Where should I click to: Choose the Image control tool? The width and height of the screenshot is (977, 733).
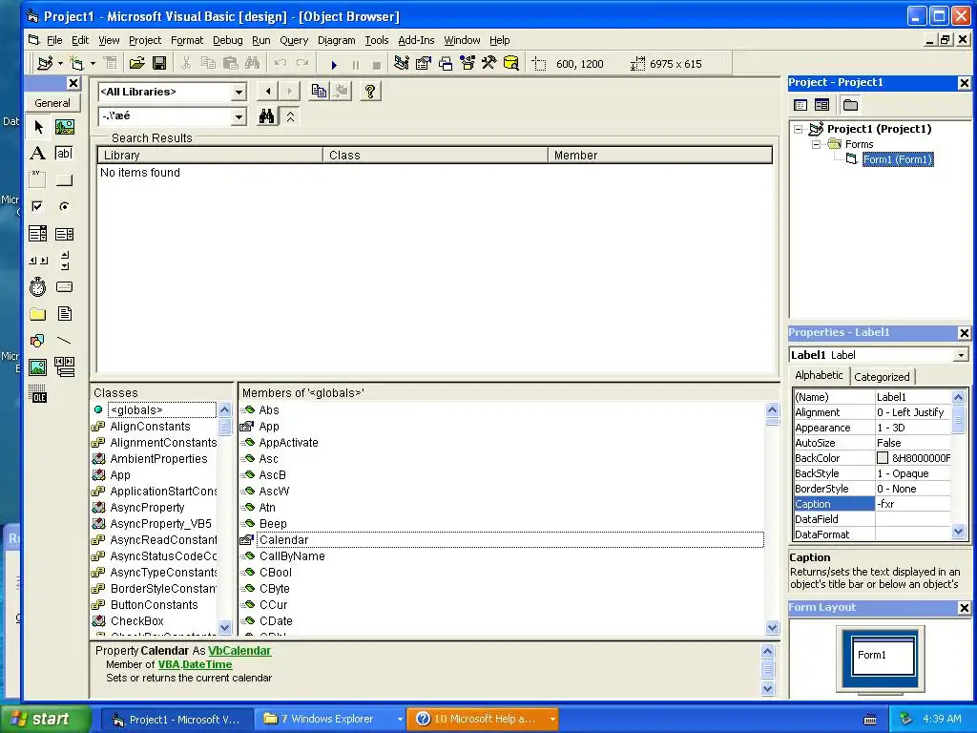(38, 367)
